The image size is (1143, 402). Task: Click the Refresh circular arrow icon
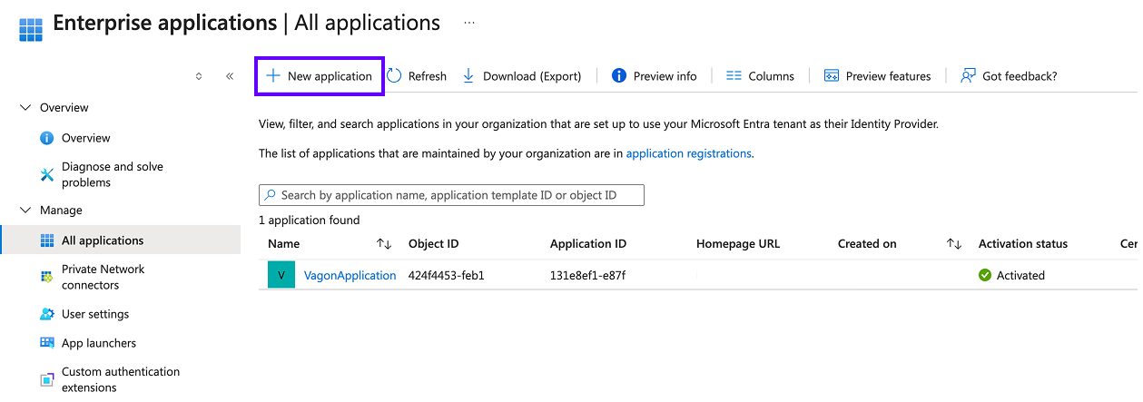[394, 76]
